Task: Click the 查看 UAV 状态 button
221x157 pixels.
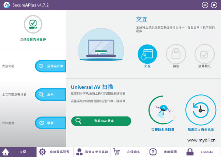Action: pyautogui.click(x=101, y=121)
